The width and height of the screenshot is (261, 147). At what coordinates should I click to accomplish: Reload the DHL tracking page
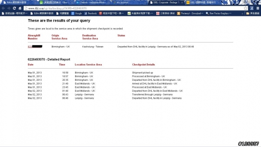pos(14,8)
